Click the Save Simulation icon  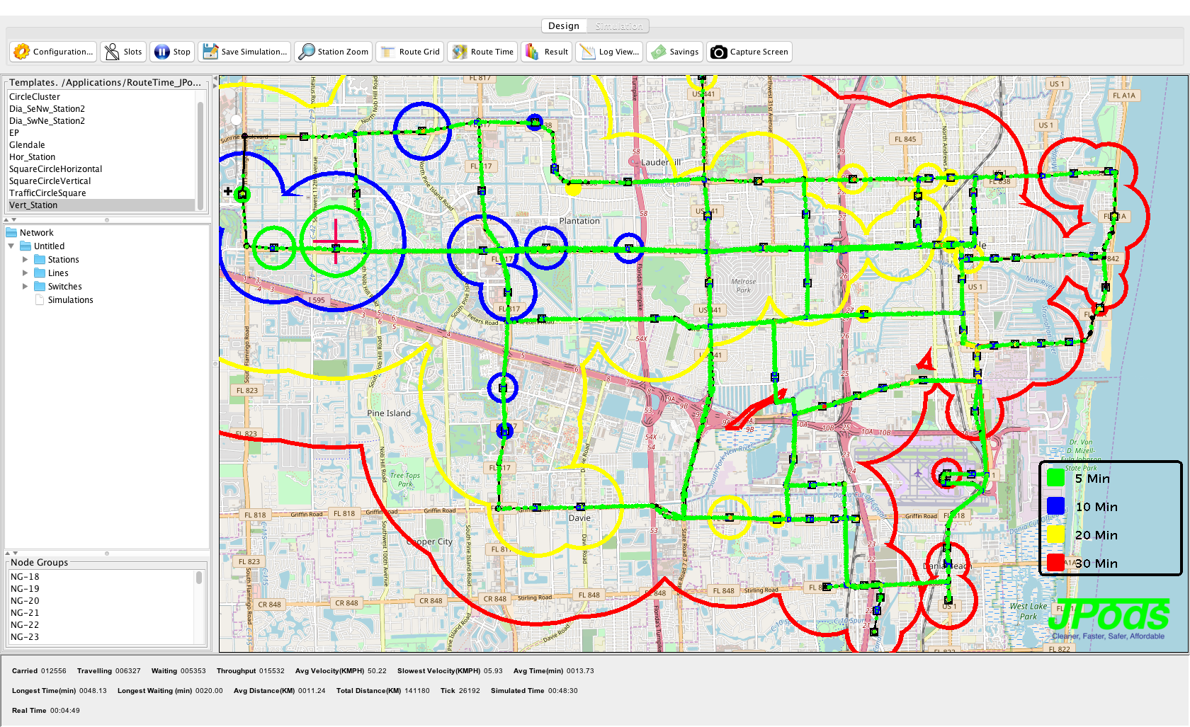210,52
